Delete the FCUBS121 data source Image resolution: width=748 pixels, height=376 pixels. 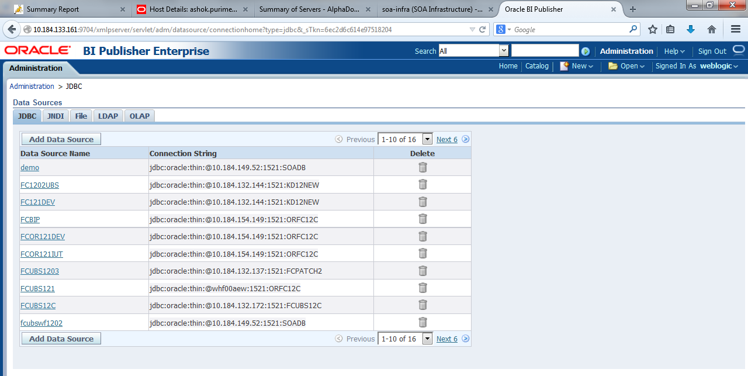pos(423,288)
